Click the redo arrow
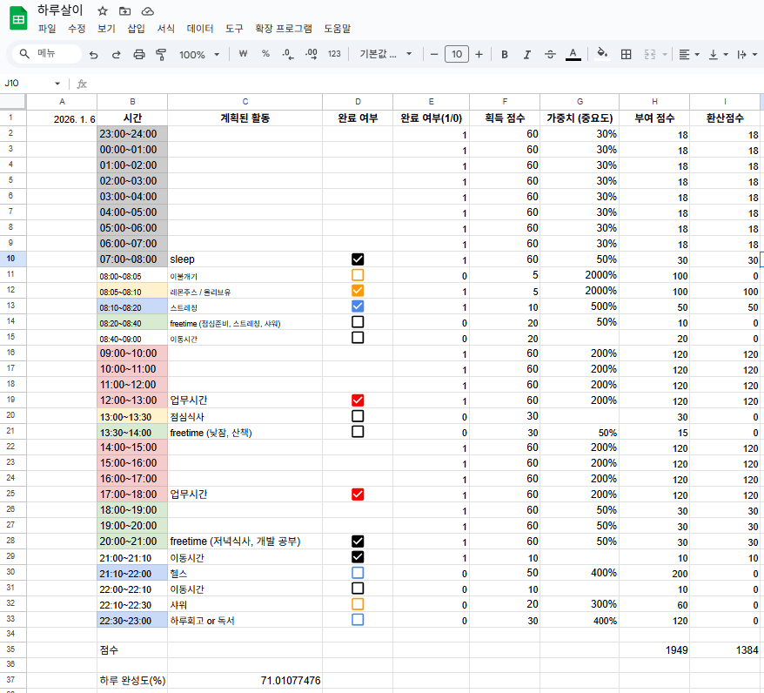Viewport: 764px width, 693px height. (116, 55)
